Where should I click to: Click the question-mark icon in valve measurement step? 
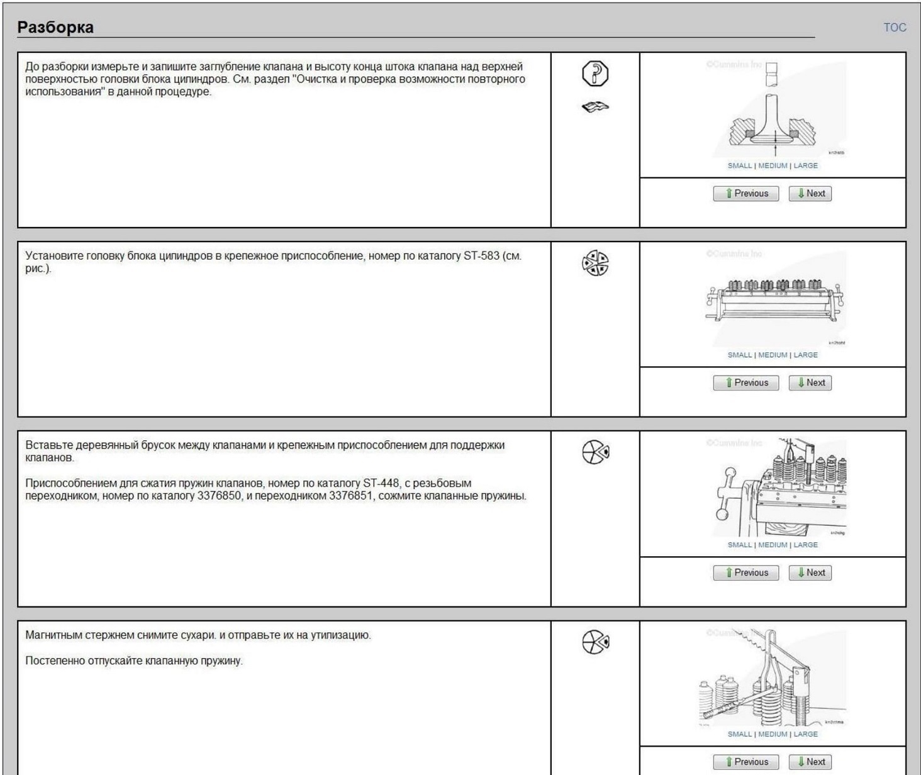pyautogui.click(x=595, y=74)
